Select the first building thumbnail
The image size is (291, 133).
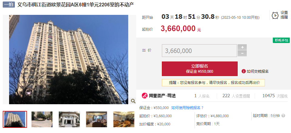15,119
